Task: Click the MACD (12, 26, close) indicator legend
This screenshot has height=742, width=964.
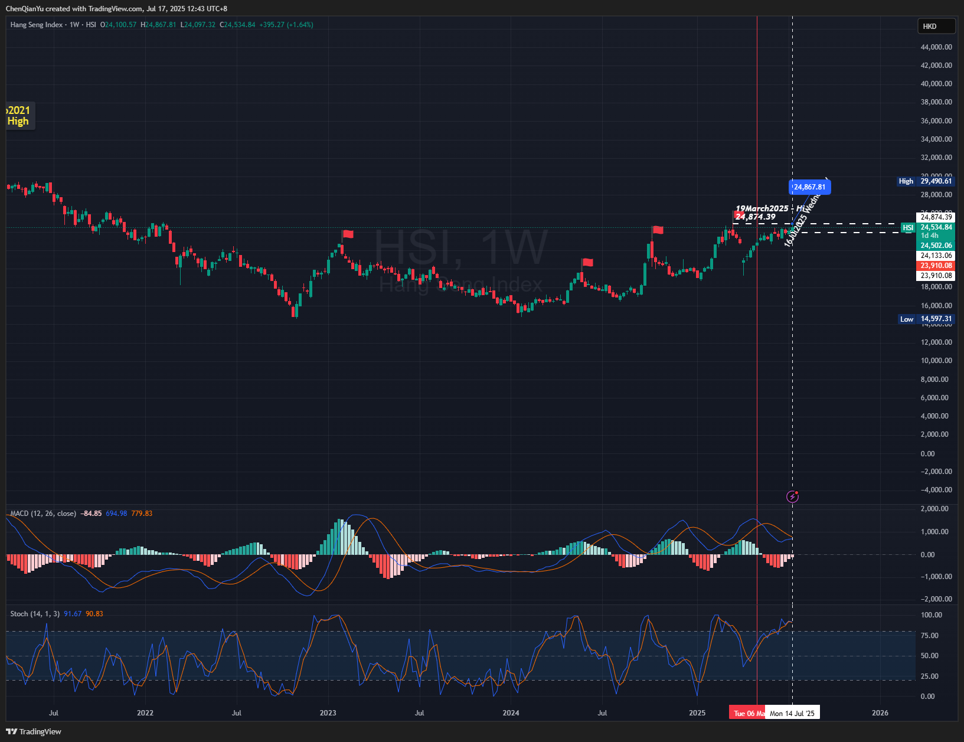Action: coord(43,514)
